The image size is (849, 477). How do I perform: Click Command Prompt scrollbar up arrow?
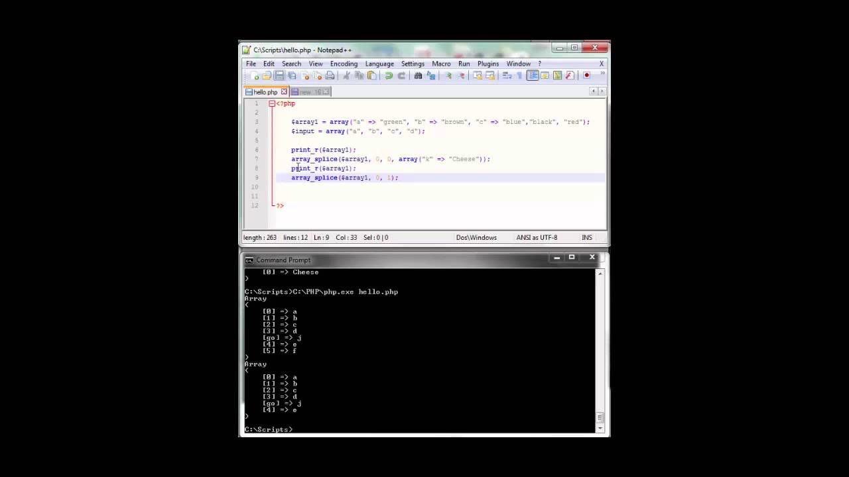(x=600, y=272)
